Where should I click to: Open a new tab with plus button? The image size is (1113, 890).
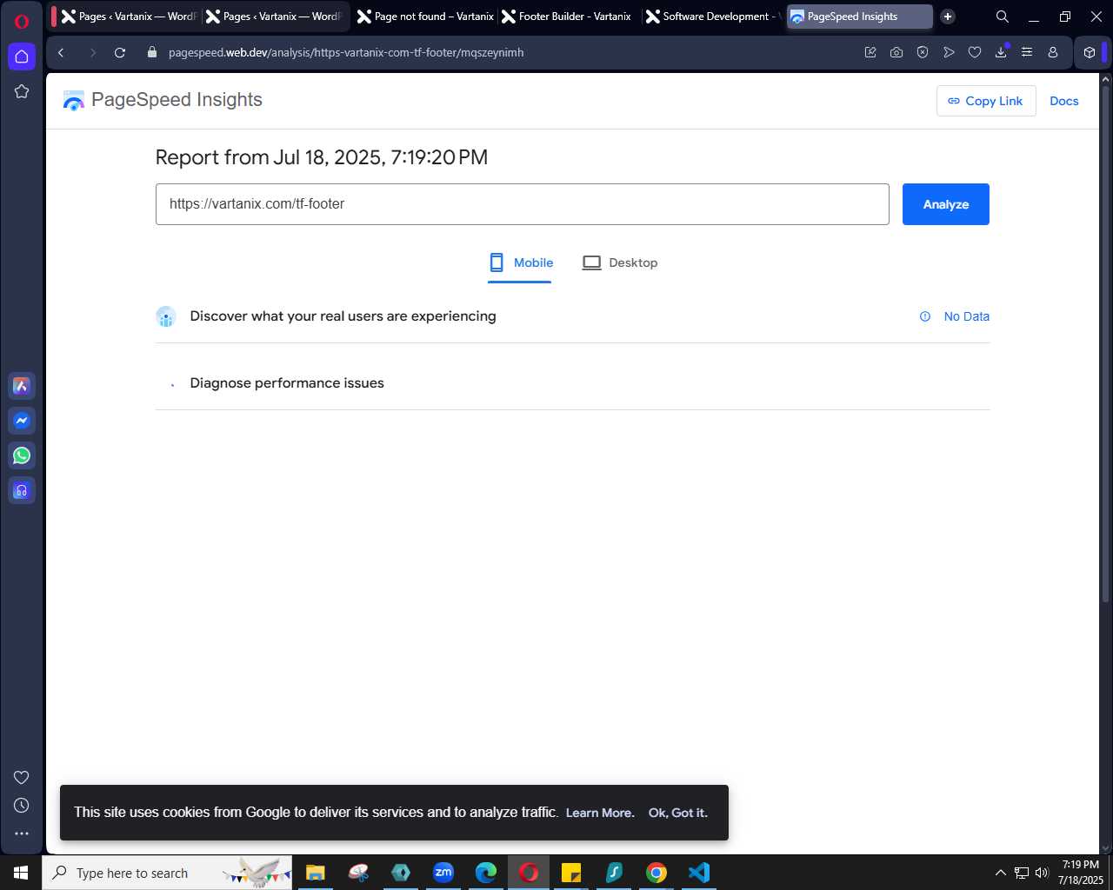click(x=948, y=17)
